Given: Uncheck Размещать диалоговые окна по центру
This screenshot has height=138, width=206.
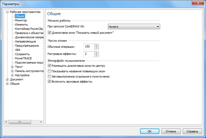Looking at the screenshot, I should pyautogui.click(x=49, y=66).
